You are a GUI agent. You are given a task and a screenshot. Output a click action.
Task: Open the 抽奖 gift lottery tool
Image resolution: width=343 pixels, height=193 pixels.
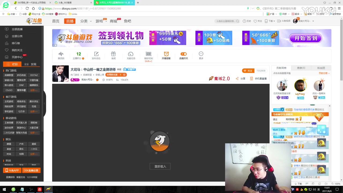pyautogui.click(x=113, y=55)
